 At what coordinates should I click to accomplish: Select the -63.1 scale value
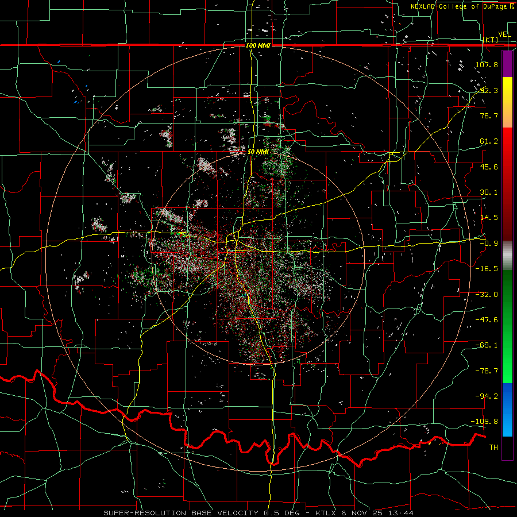point(487,345)
